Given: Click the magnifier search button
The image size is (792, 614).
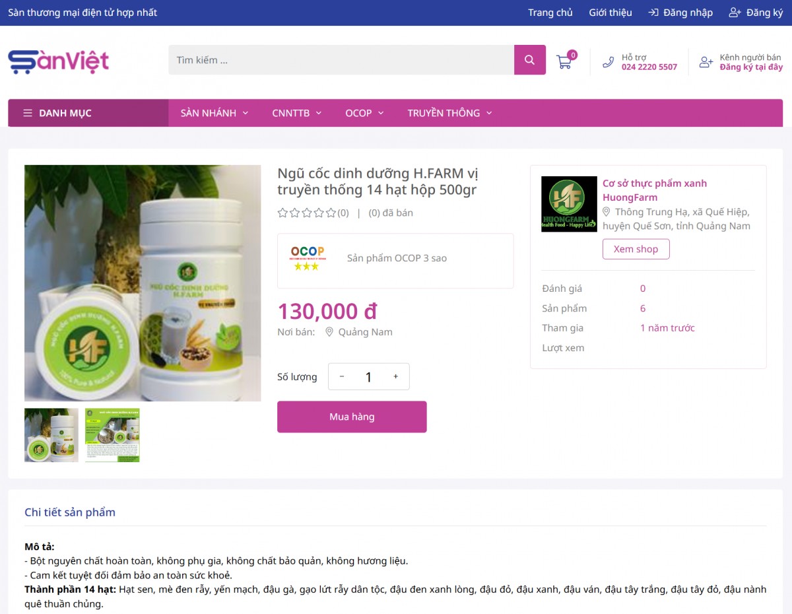Looking at the screenshot, I should click(529, 60).
